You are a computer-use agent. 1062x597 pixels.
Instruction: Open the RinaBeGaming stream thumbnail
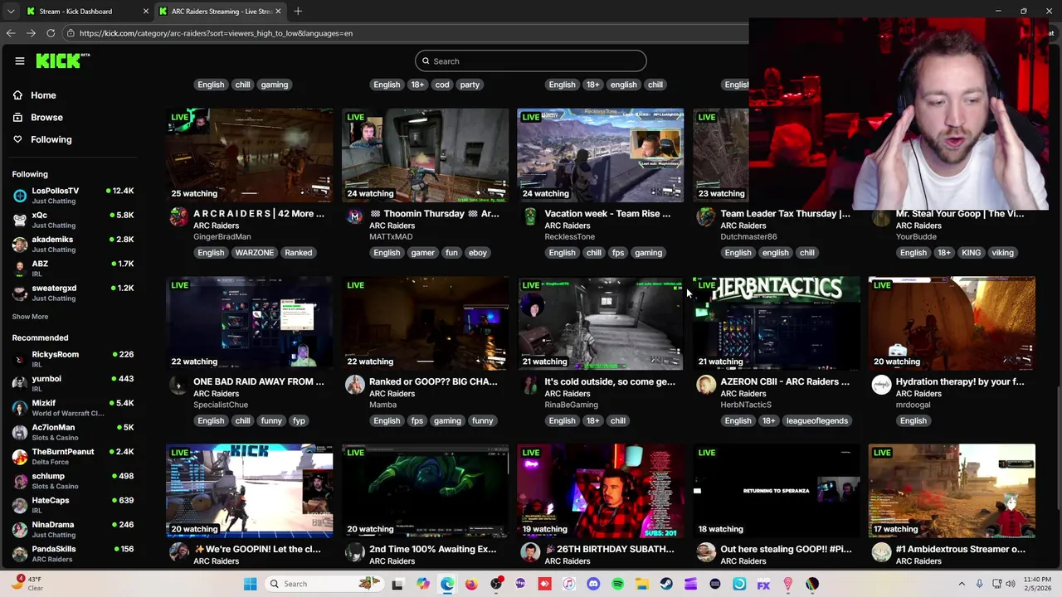tap(601, 323)
